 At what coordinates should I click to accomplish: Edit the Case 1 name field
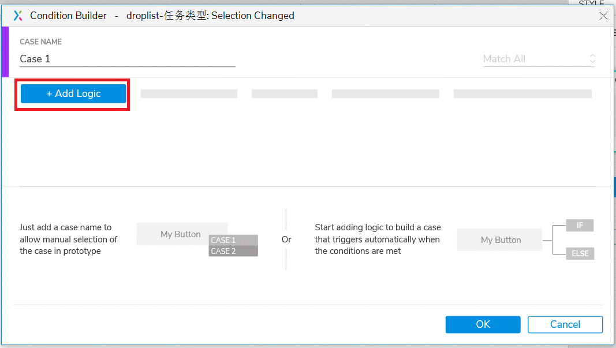pos(128,59)
